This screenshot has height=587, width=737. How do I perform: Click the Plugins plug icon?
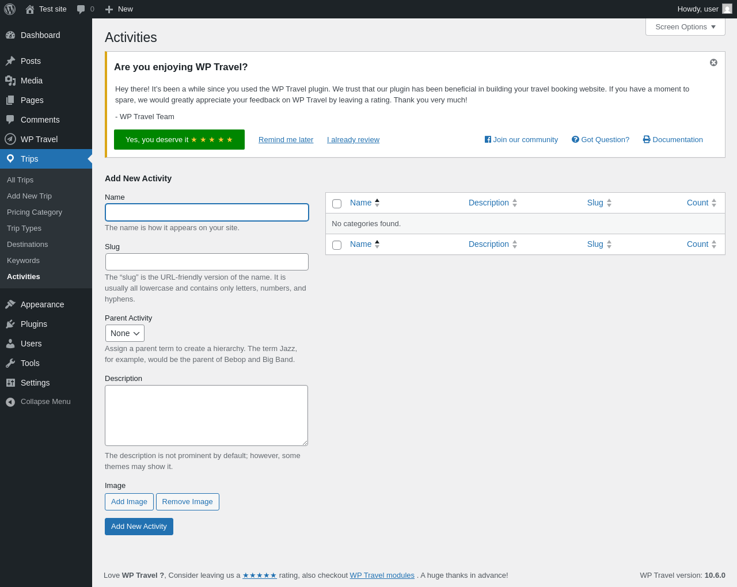[x=10, y=324]
